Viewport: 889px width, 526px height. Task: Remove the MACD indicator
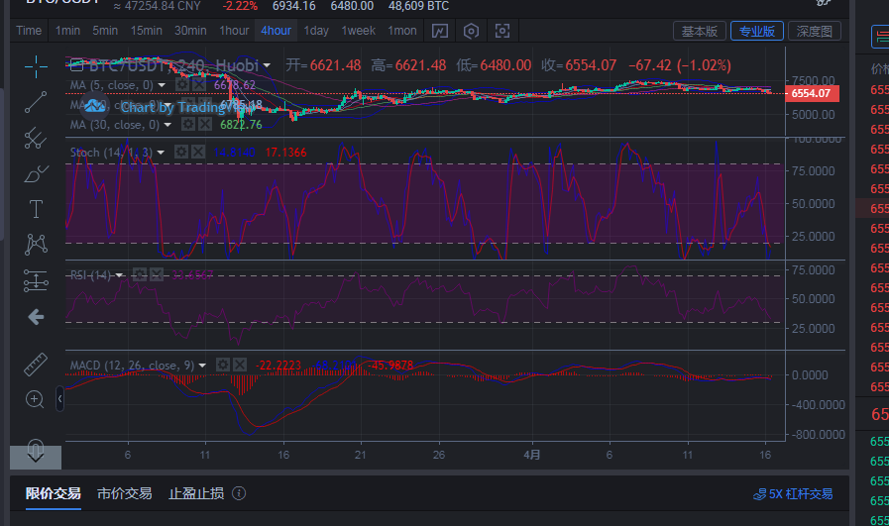click(x=240, y=365)
